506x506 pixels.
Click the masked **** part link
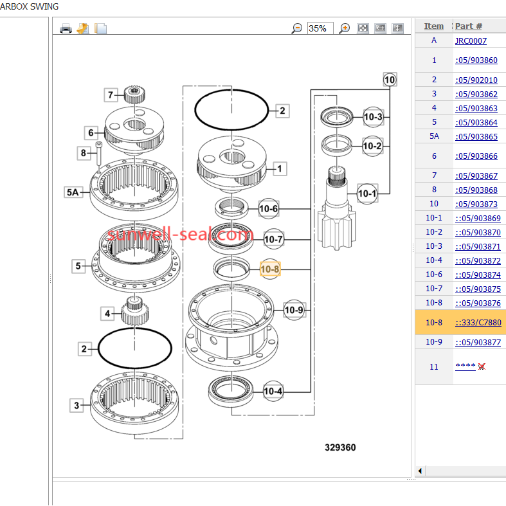point(465,366)
